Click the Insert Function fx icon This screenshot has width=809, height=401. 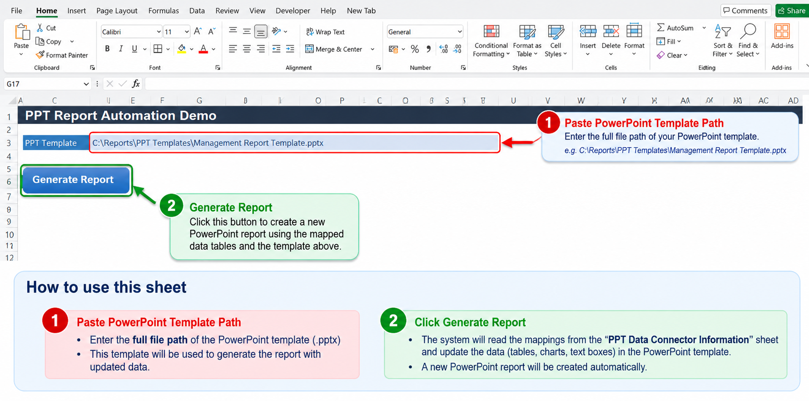pyautogui.click(x=136, y=84)
